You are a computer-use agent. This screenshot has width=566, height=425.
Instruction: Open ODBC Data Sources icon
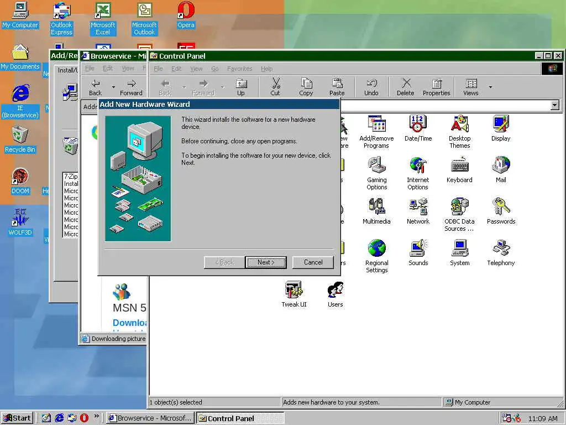click(x=459, y=215)
